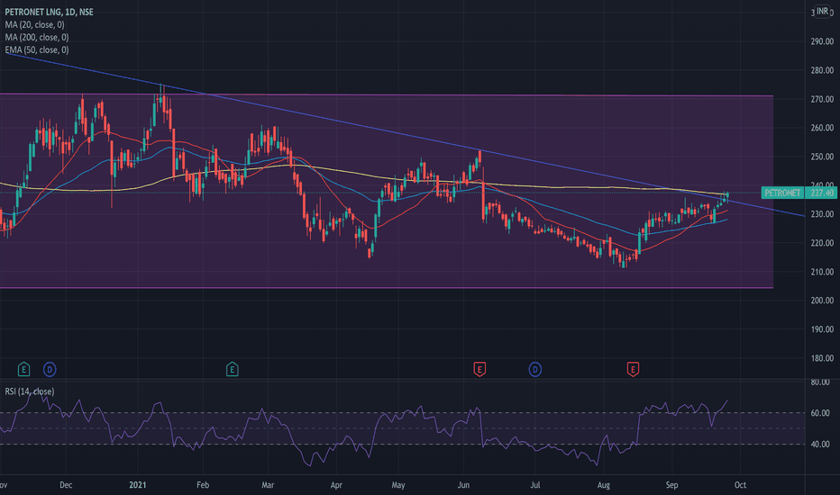Click the 2021 label on time axis

[138, 485]
